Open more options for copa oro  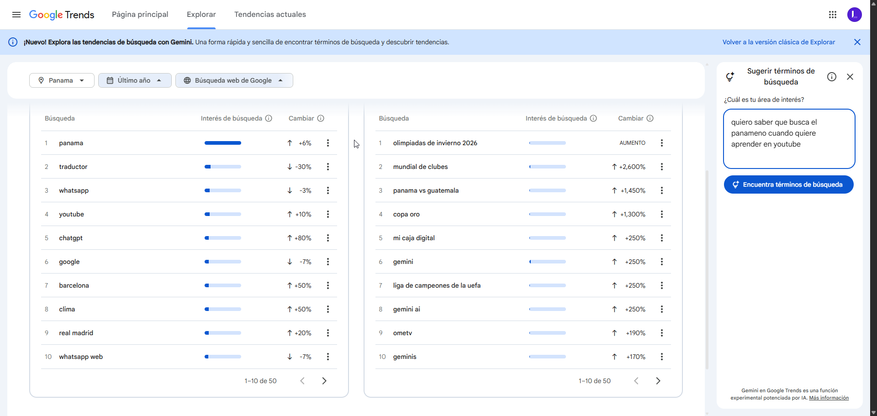[x=662, y=214]
